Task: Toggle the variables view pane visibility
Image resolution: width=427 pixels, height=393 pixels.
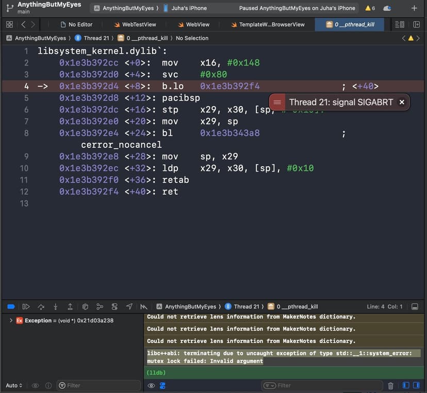Action: pos(405,386)
